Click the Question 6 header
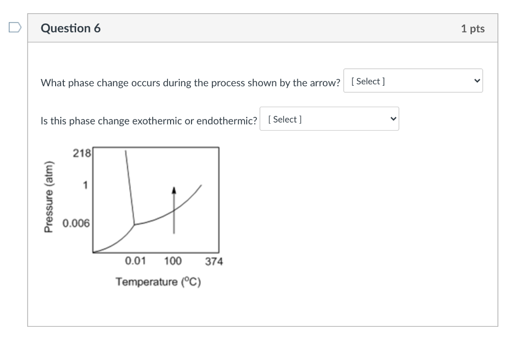This screenshot has width=523, height=340. pos(71,29)
